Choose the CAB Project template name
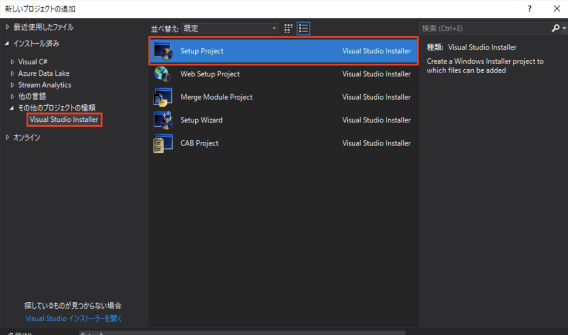 click(x=199, y=143)
